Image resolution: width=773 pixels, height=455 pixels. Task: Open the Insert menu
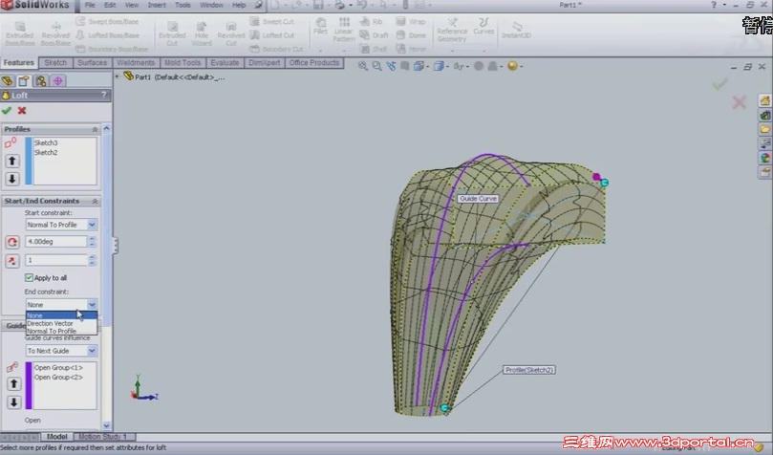coord(156,5)
